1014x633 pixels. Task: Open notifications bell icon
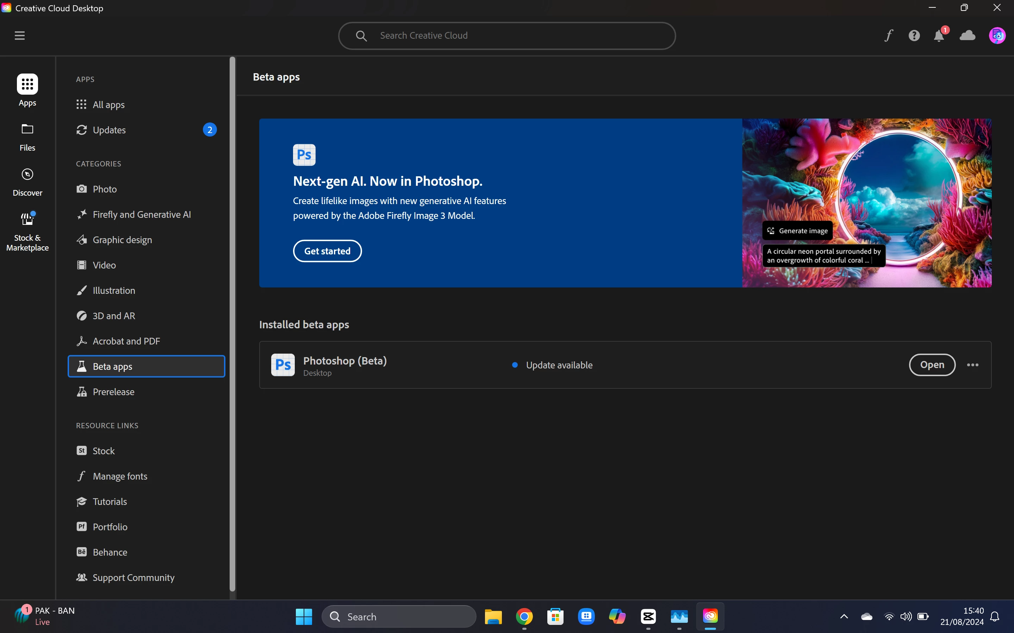point(939,36)
